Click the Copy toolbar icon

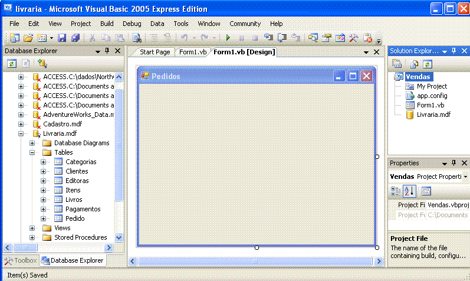tap(106, 38)
